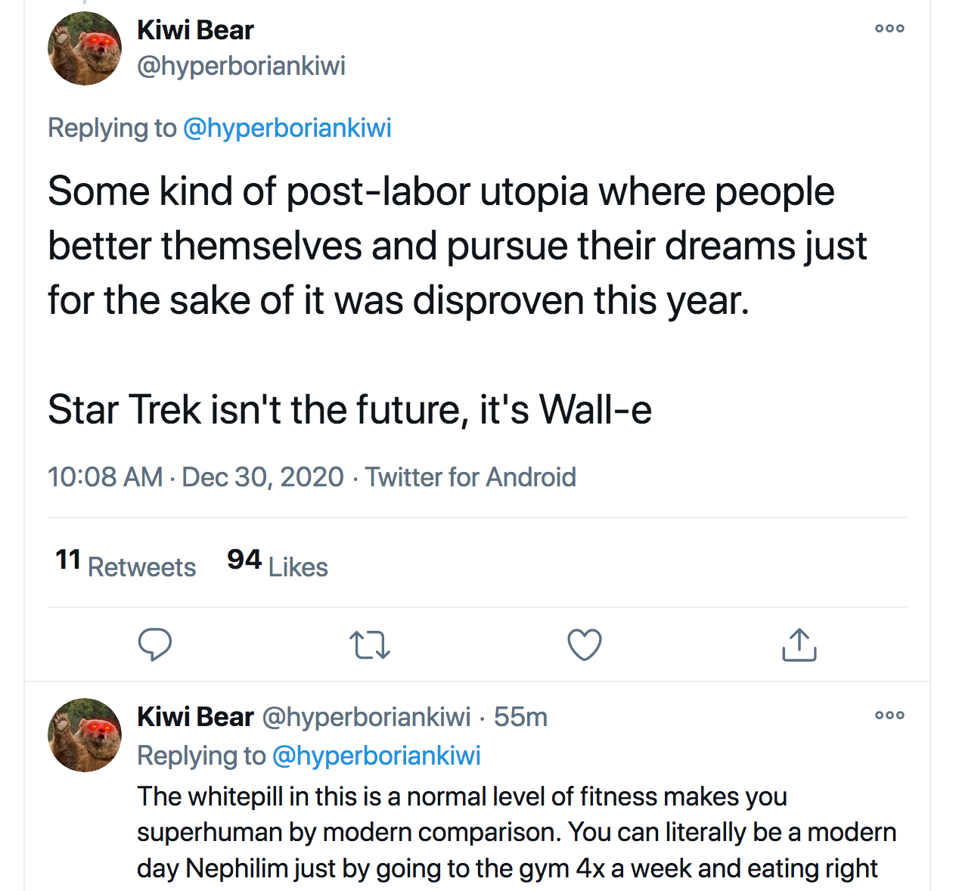
Task: View the 11 Retweets list
Action: point(126,564)
